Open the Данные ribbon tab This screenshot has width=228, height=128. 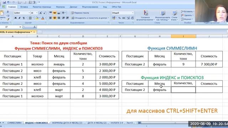73,7
